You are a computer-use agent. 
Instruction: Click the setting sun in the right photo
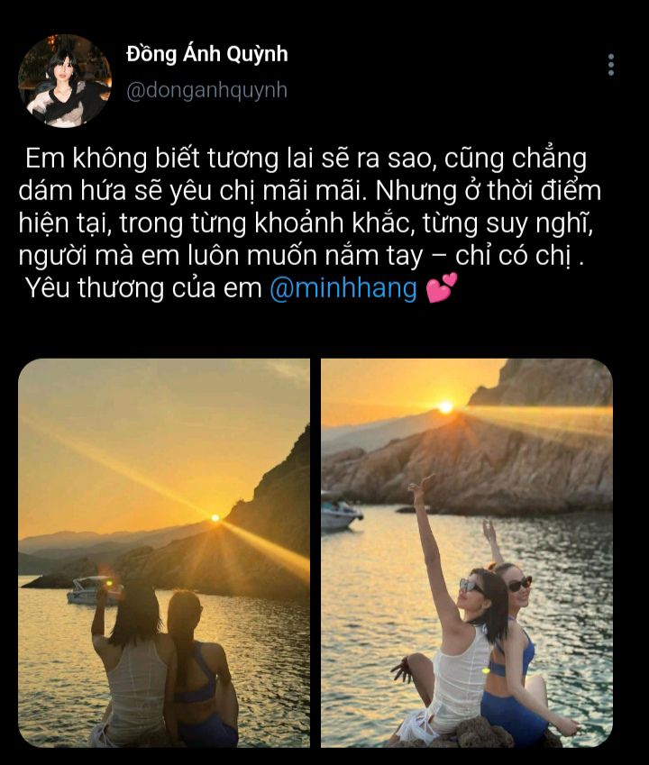point(445,406)
